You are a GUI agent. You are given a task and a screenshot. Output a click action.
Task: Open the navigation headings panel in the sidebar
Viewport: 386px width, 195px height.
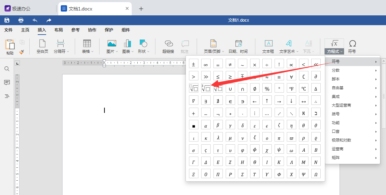coord(7,96)
